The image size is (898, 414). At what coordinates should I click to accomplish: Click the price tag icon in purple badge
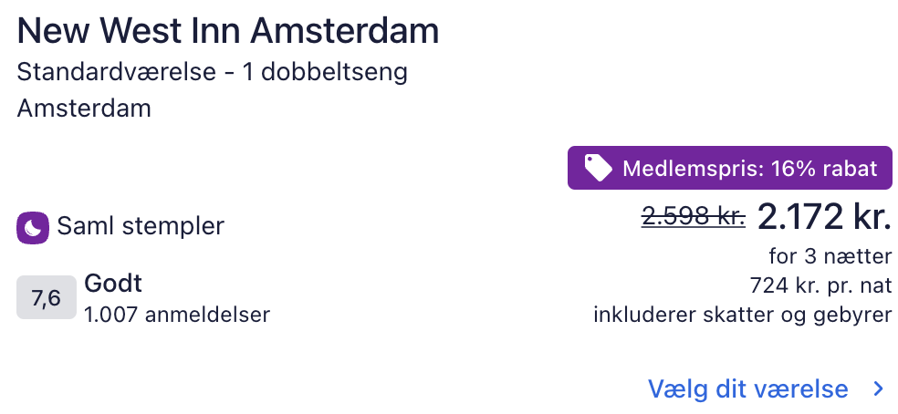(599, 168)
